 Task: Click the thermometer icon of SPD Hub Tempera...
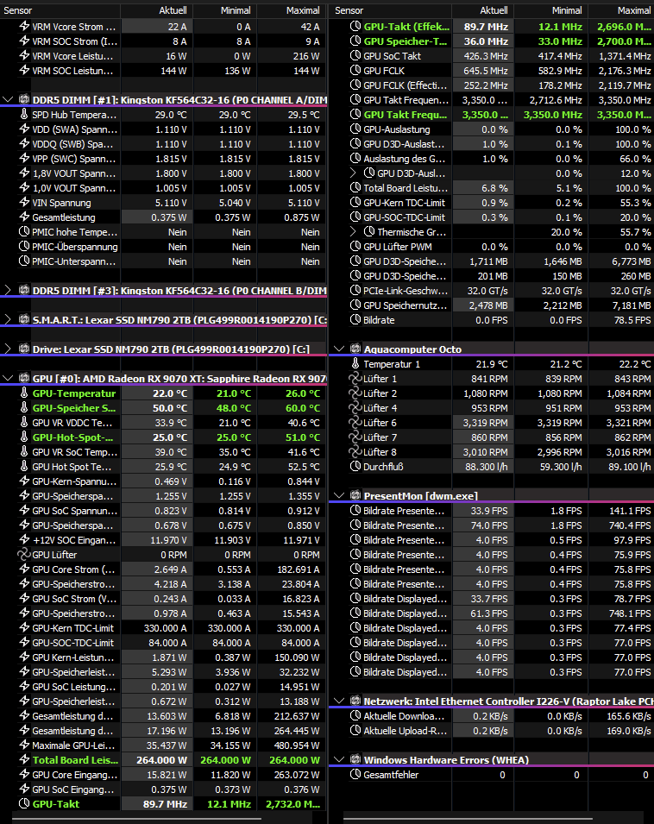(x=24, y=115)
